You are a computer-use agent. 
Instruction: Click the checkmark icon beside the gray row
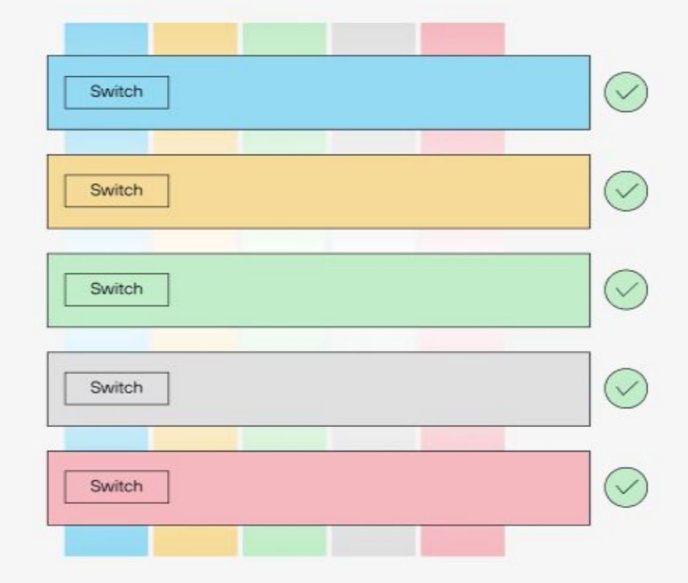coord(625,388)
